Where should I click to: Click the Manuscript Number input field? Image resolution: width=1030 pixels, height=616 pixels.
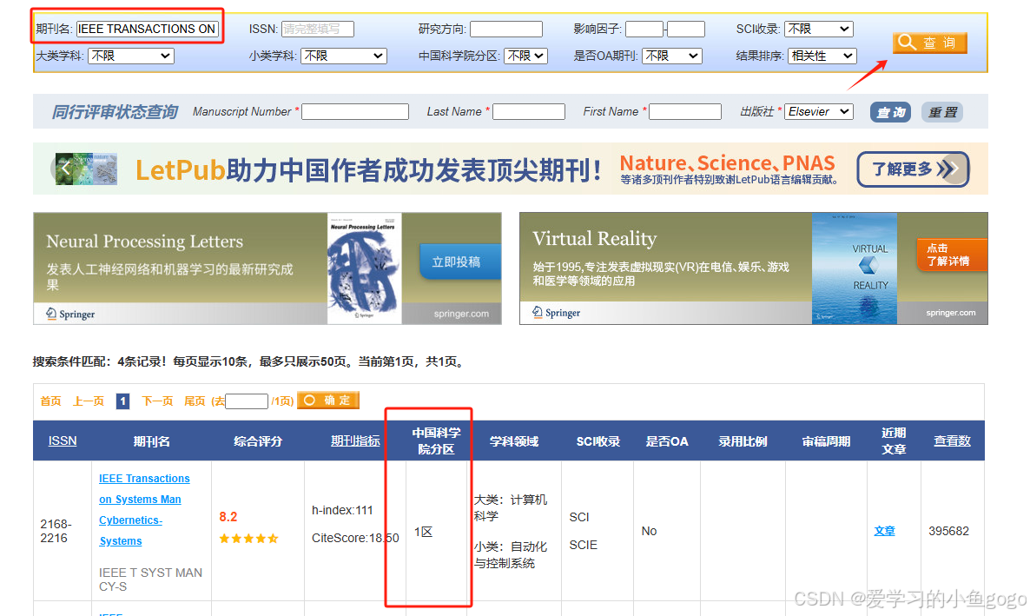click(355, 112)
